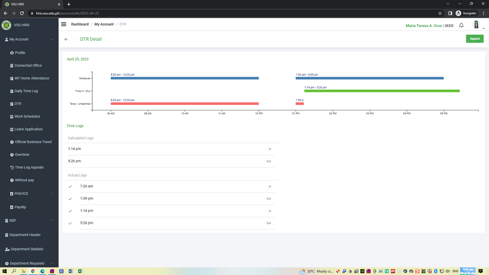Expand the RSP sidebar section
Viewport: 489px width, 275px height.
(52, 221)
